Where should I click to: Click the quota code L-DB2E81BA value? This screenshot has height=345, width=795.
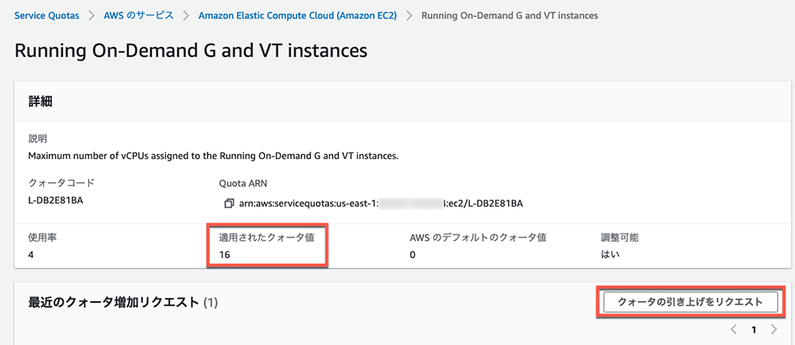click(56, 201)
